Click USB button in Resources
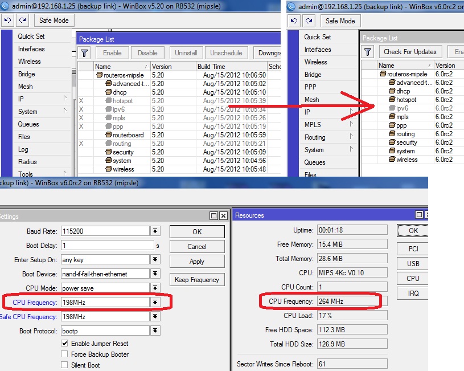 413,264
